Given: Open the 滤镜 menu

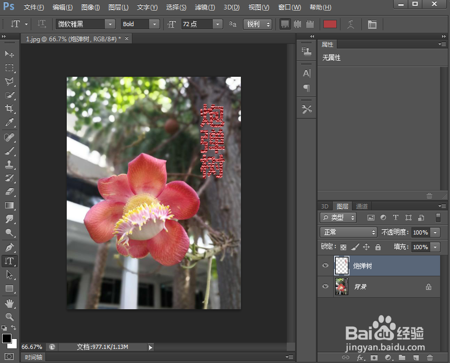Looking at the screenshot, I should (x=204, y=7).
